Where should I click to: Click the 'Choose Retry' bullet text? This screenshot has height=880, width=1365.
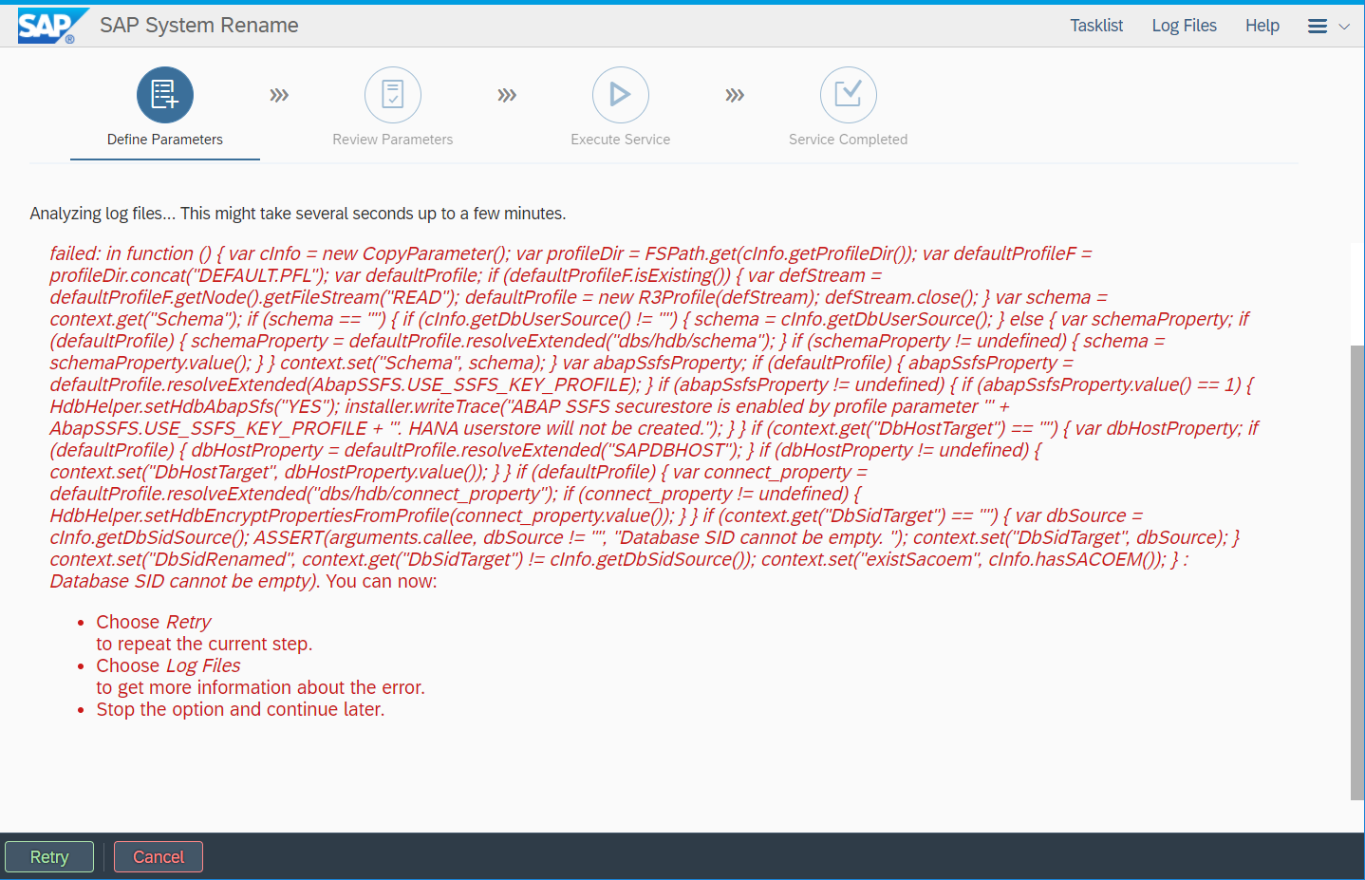154,622
